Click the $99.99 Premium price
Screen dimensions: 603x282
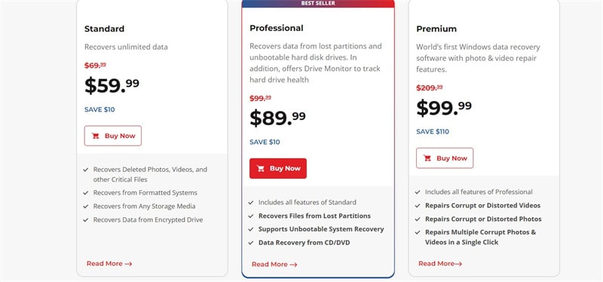444,108
